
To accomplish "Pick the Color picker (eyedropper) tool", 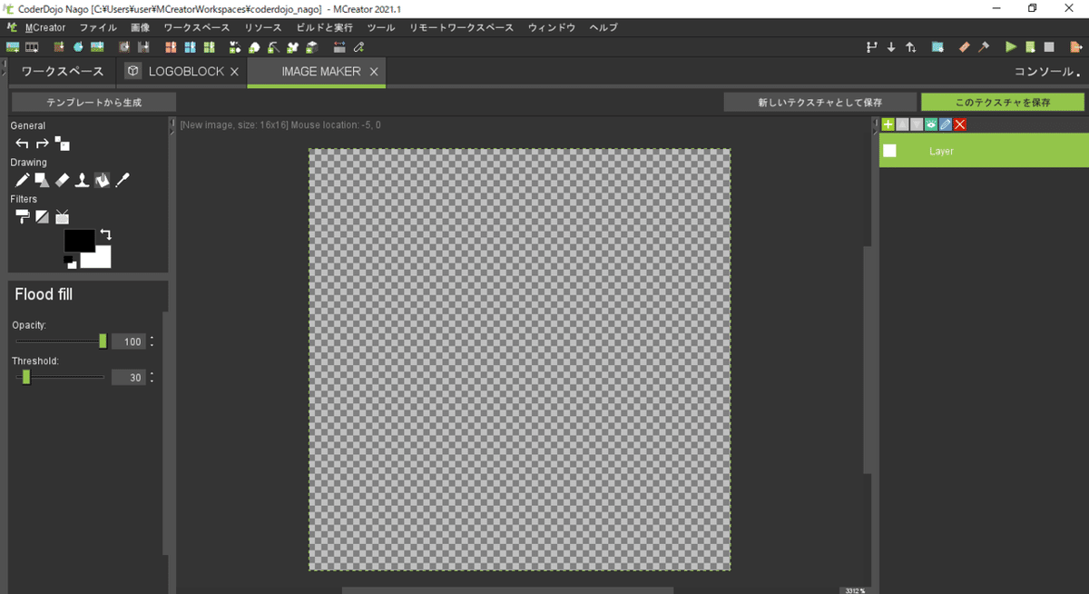I will (123, 179).
